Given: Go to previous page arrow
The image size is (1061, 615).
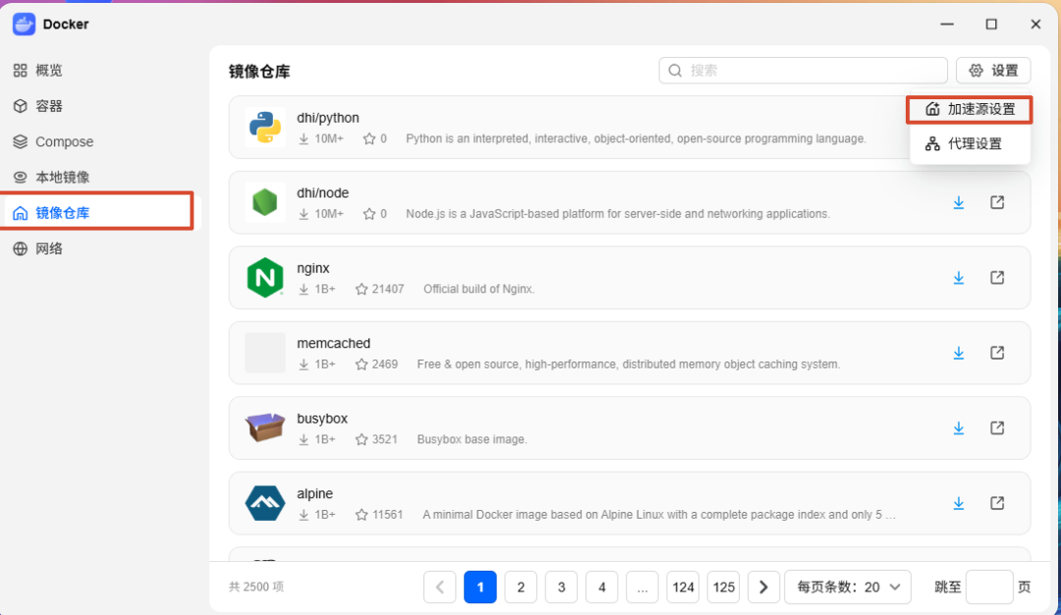Looking at the screenshot, I should coord(440,587).
